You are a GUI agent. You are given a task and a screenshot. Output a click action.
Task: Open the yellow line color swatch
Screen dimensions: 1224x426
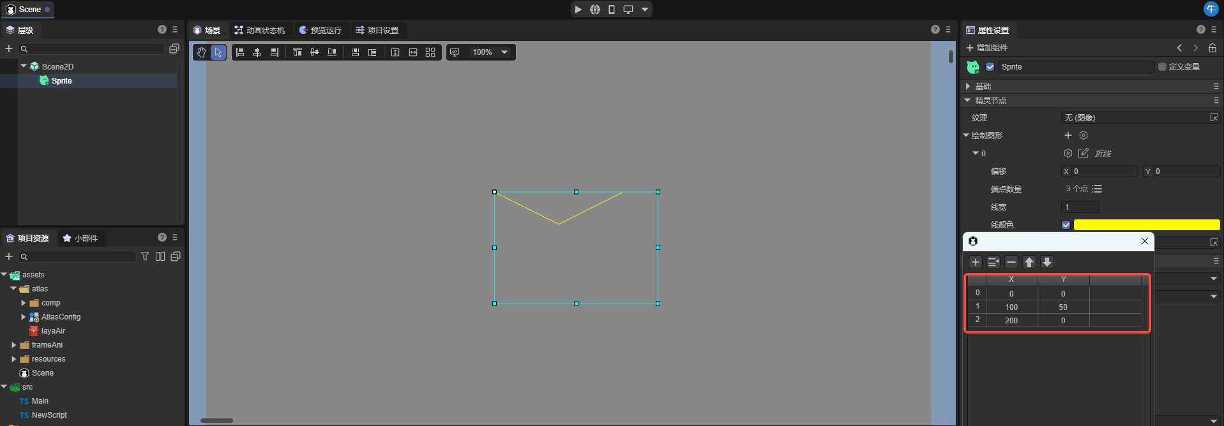pyautogui.click(x=1146, y=224)
